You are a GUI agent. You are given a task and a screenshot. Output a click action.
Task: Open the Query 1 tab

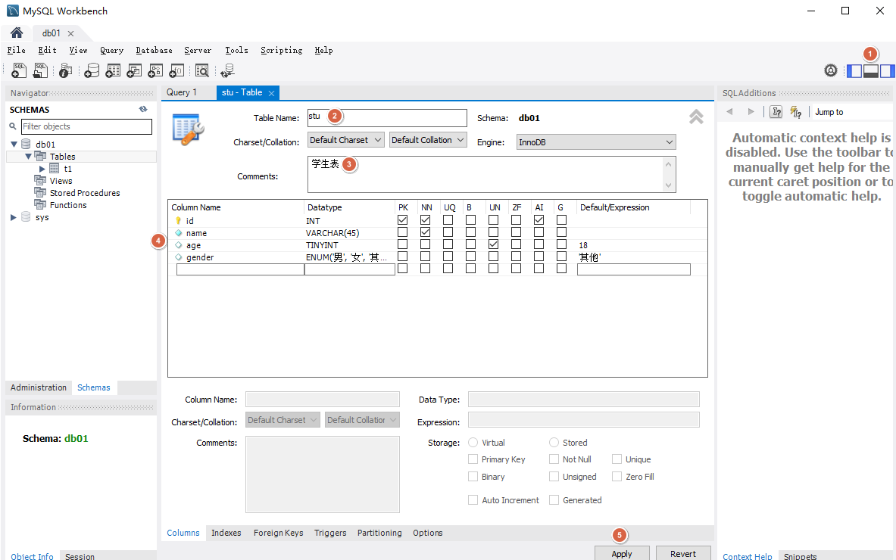click(182, 92)
